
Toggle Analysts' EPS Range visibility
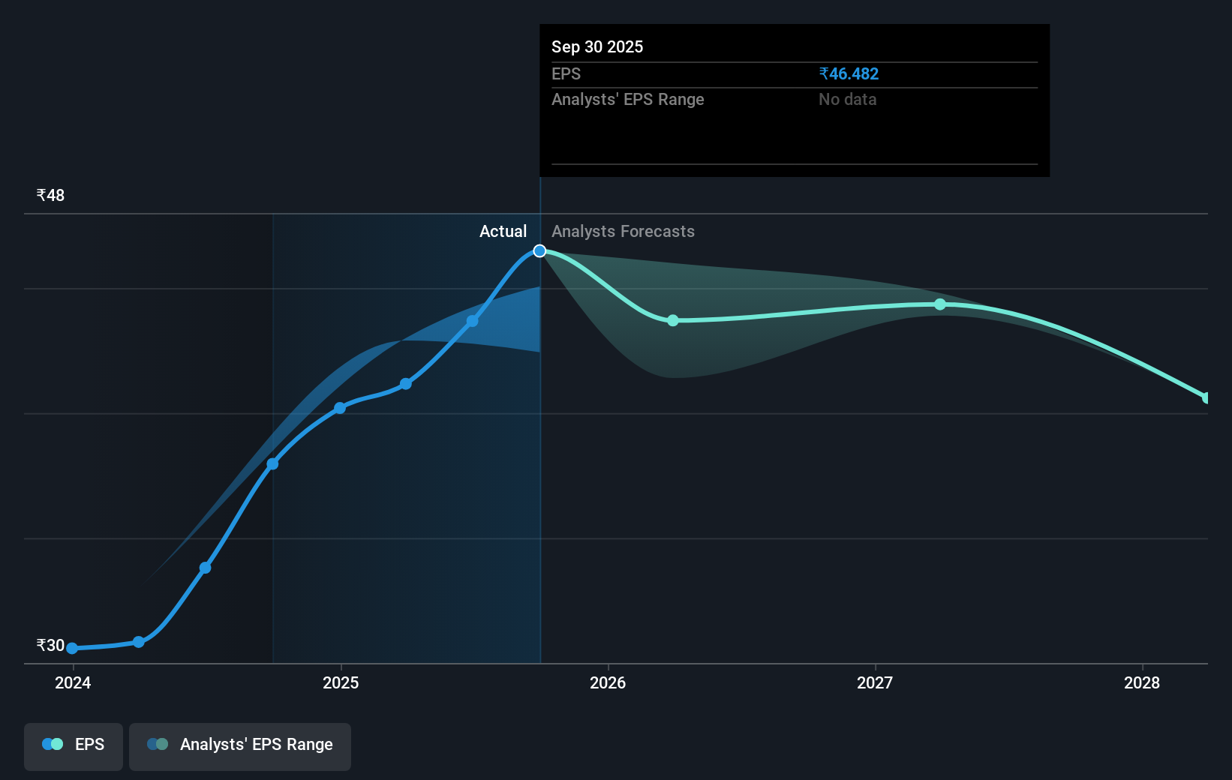tap(240, 745)
